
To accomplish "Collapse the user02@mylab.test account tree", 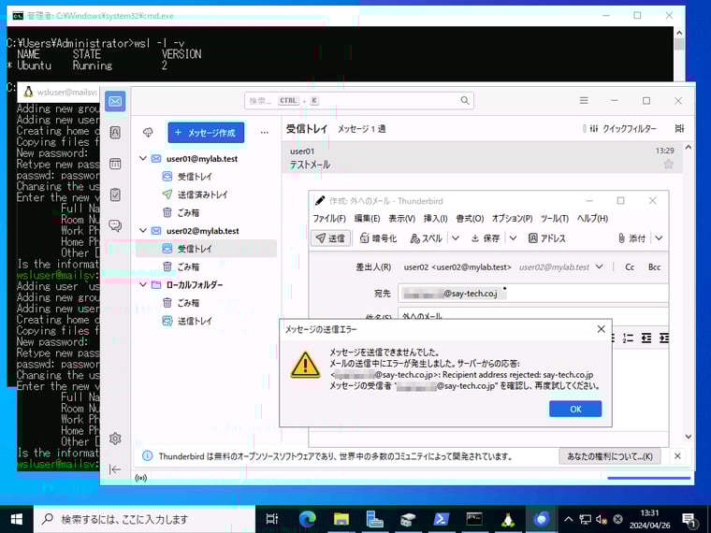I will coord(143,231).
